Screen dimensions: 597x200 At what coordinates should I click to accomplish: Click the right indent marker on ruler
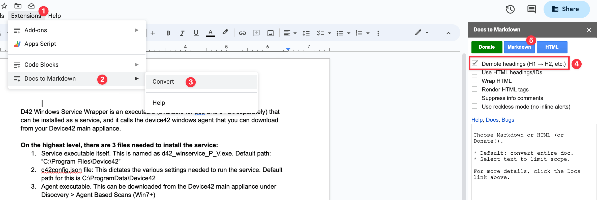[x=288, y=49]
